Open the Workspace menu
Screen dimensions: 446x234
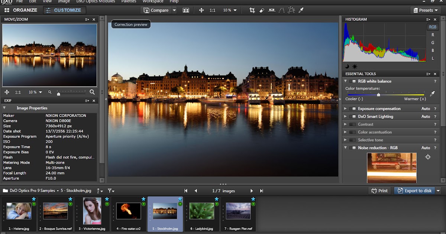tap(153, 1)
